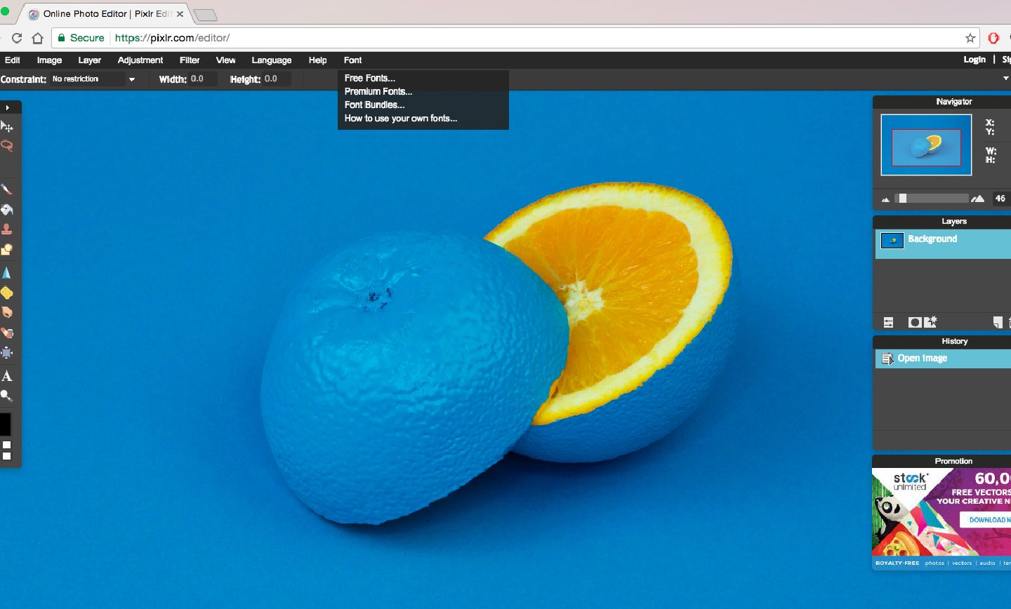Viewport: 1011px width, 609px height.
Task: Open a new browser tab
Action: click(x=204, y=15)
